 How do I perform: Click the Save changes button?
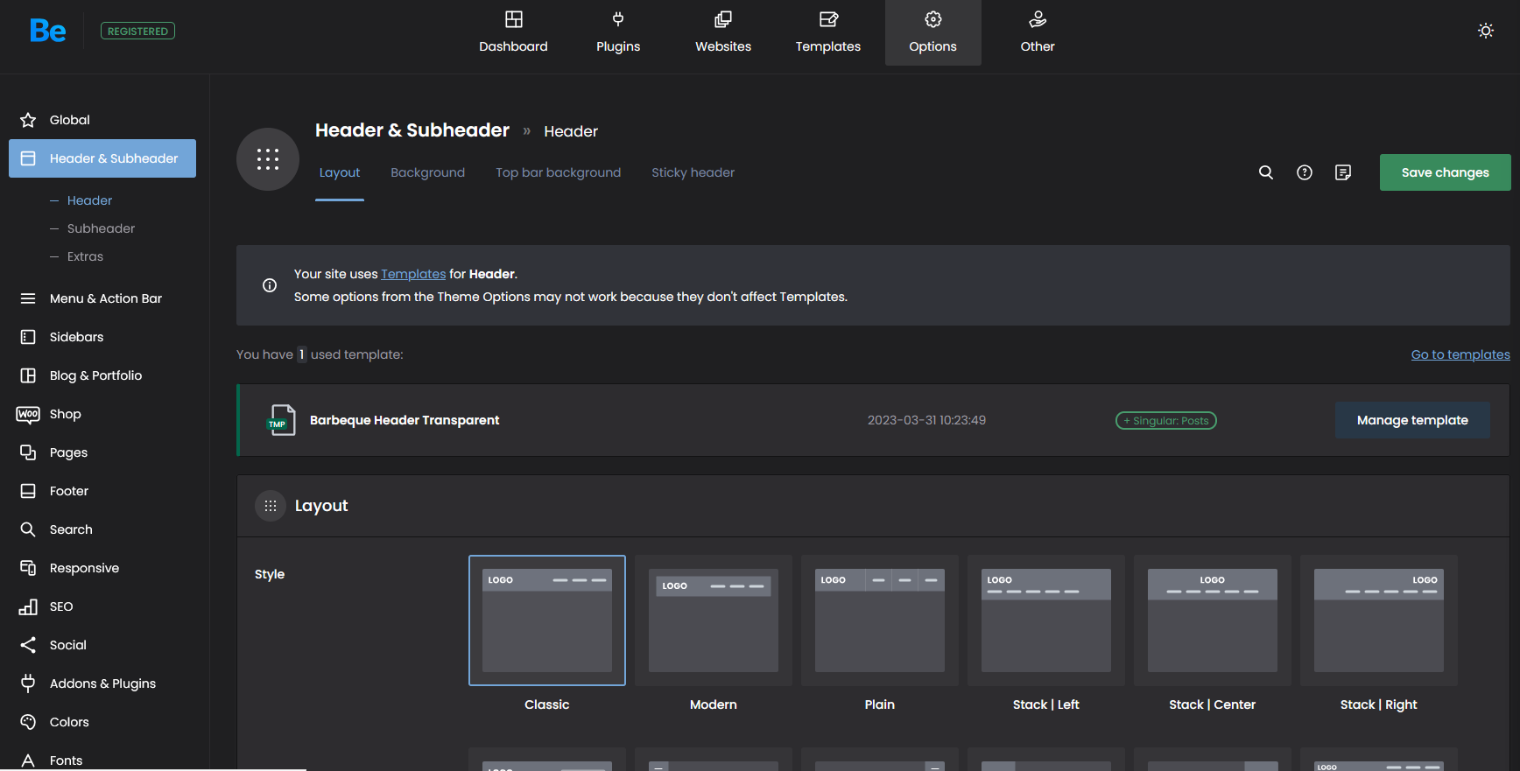click(1446, 172)
